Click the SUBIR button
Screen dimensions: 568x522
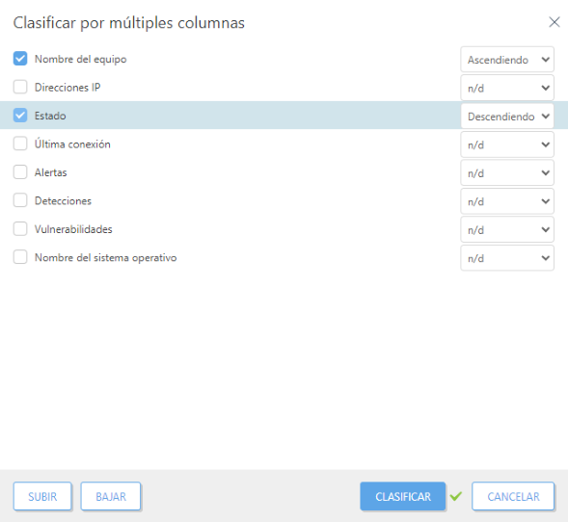pos(42,496)
